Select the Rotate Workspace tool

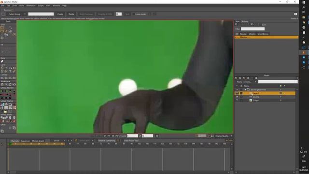10,85
